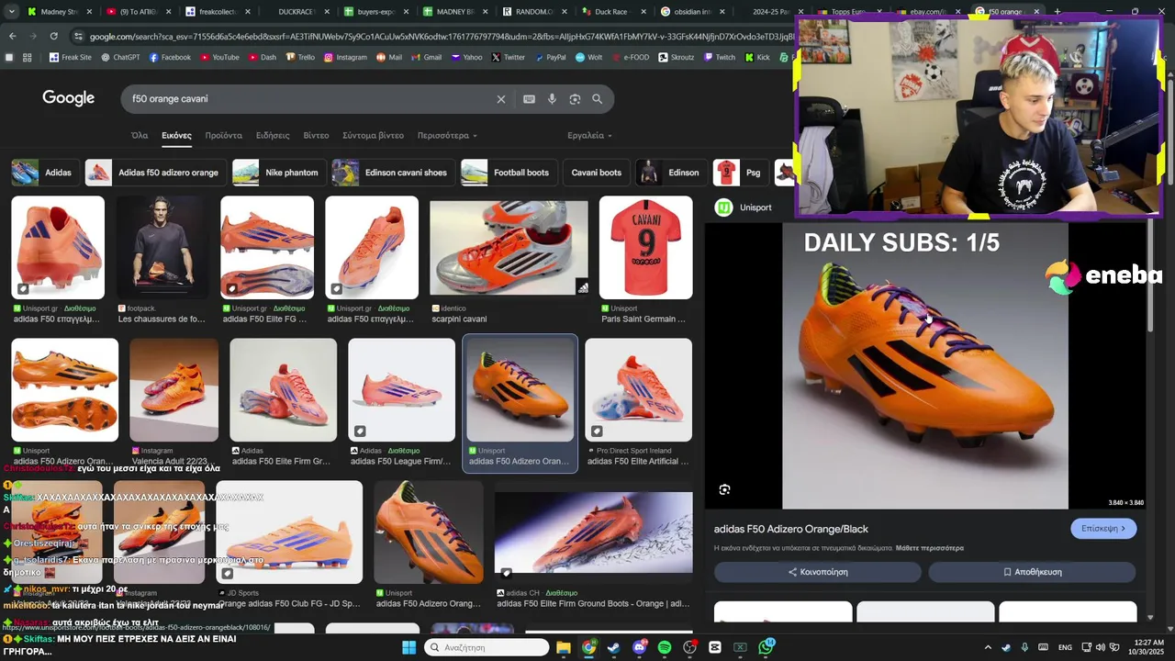The width and height of the screenshot is (1175, 661).
Task: Open CapCut from the taskbar
Action: pos(715,647)
